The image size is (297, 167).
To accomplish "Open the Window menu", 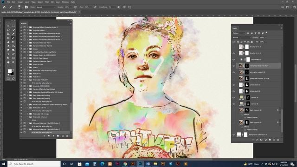I will click(x=65, y=2).
